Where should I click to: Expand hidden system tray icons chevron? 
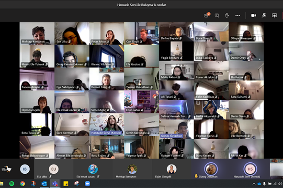click(x=254, y=184)
